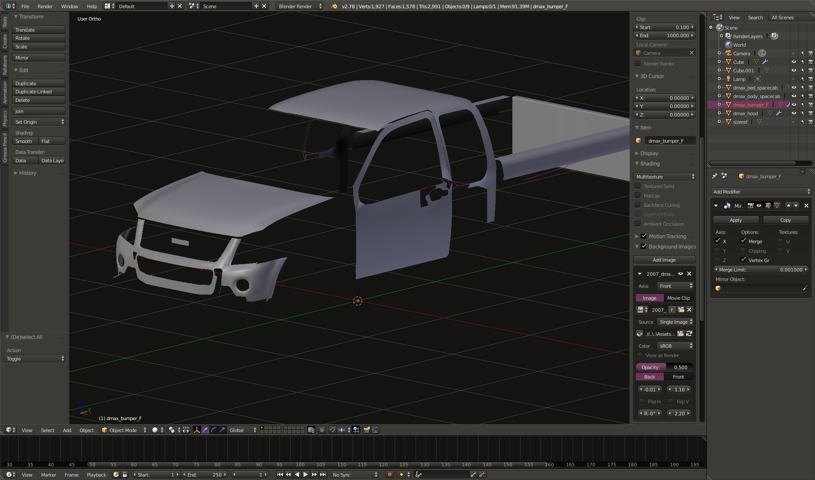
Task: Open the Blender Render engine dropdown
Action: 300,6
